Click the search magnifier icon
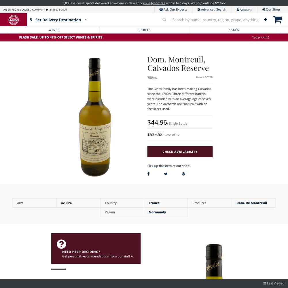This screenshot has width=288, height=288. (164, 20)
